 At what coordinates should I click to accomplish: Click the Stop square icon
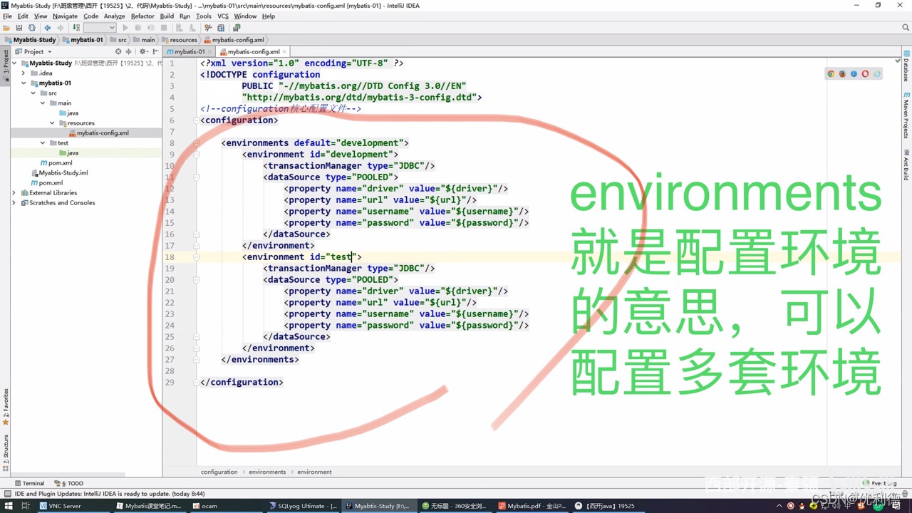[164, 28]
